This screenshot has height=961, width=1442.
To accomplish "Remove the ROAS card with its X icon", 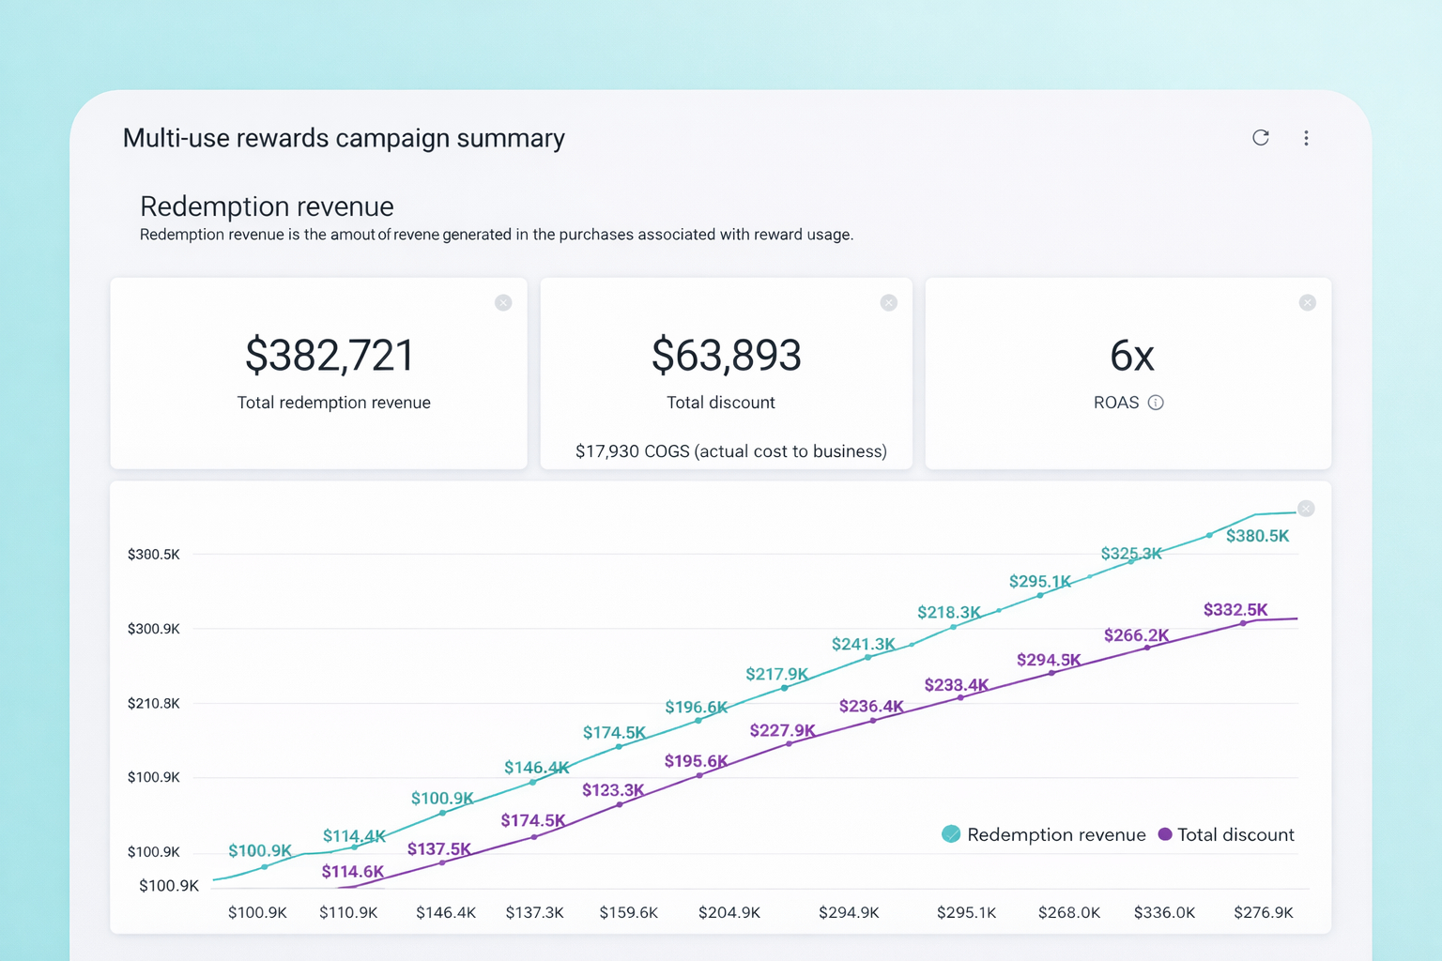I will point(1307,302).
